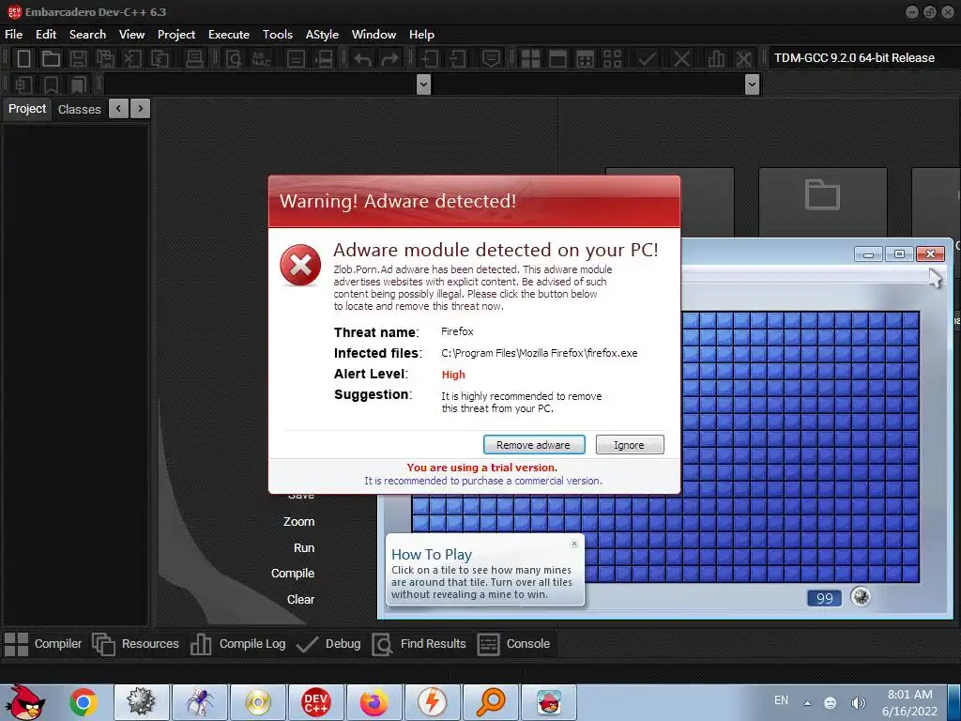Click the Print toolbar icon
Image resolution: width=961 pixels, height=721 pixels.
194,58
